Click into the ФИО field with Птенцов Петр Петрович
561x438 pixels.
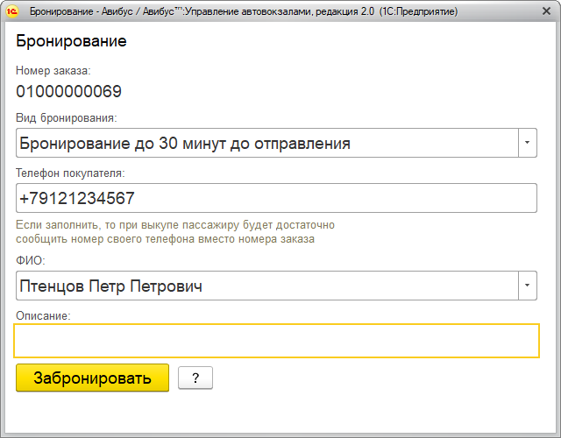(x=263, y=286)
